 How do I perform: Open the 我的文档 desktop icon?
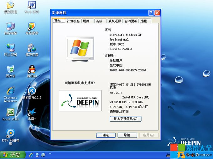pyautogui.click(x=10, y=7)
